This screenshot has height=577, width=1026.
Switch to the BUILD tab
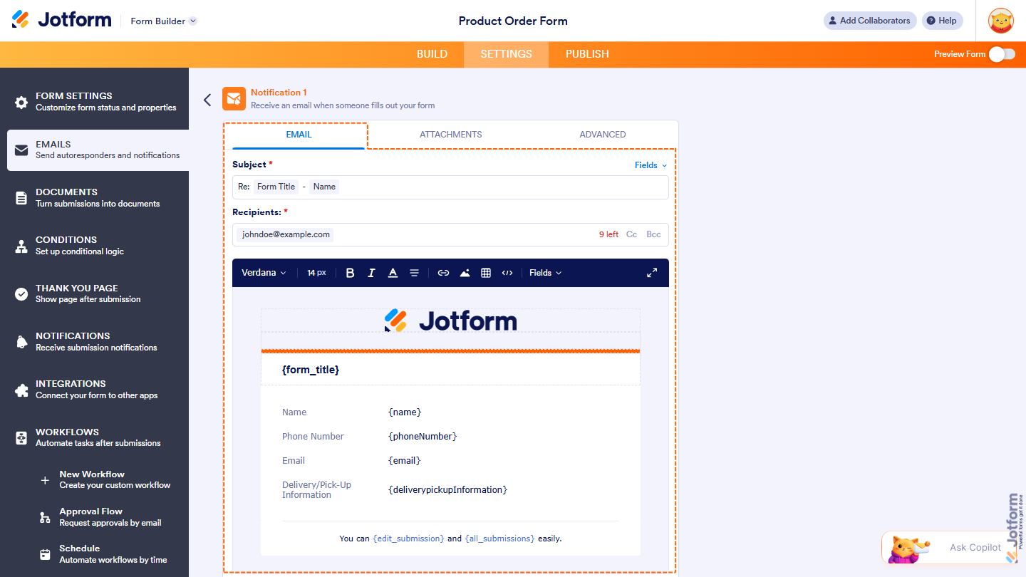432,54
